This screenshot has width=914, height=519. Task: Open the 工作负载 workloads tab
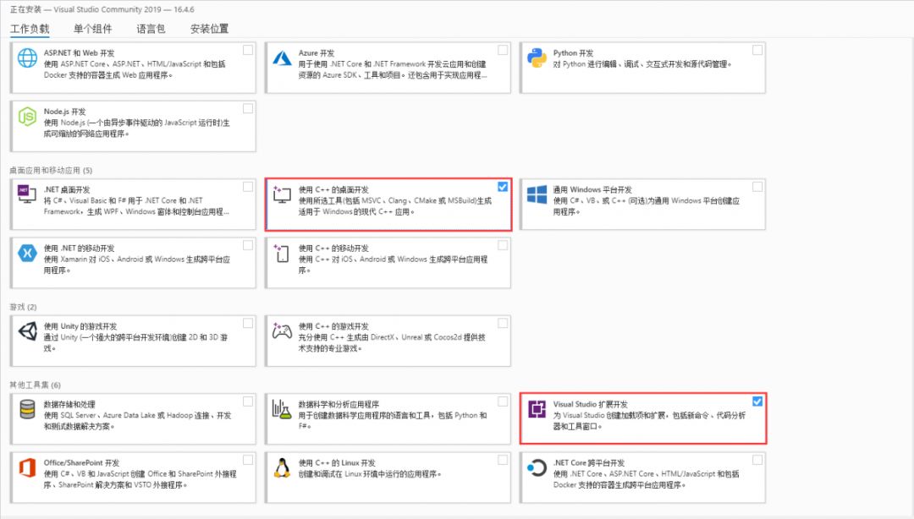pyautogui.click(x=30, y=29)
